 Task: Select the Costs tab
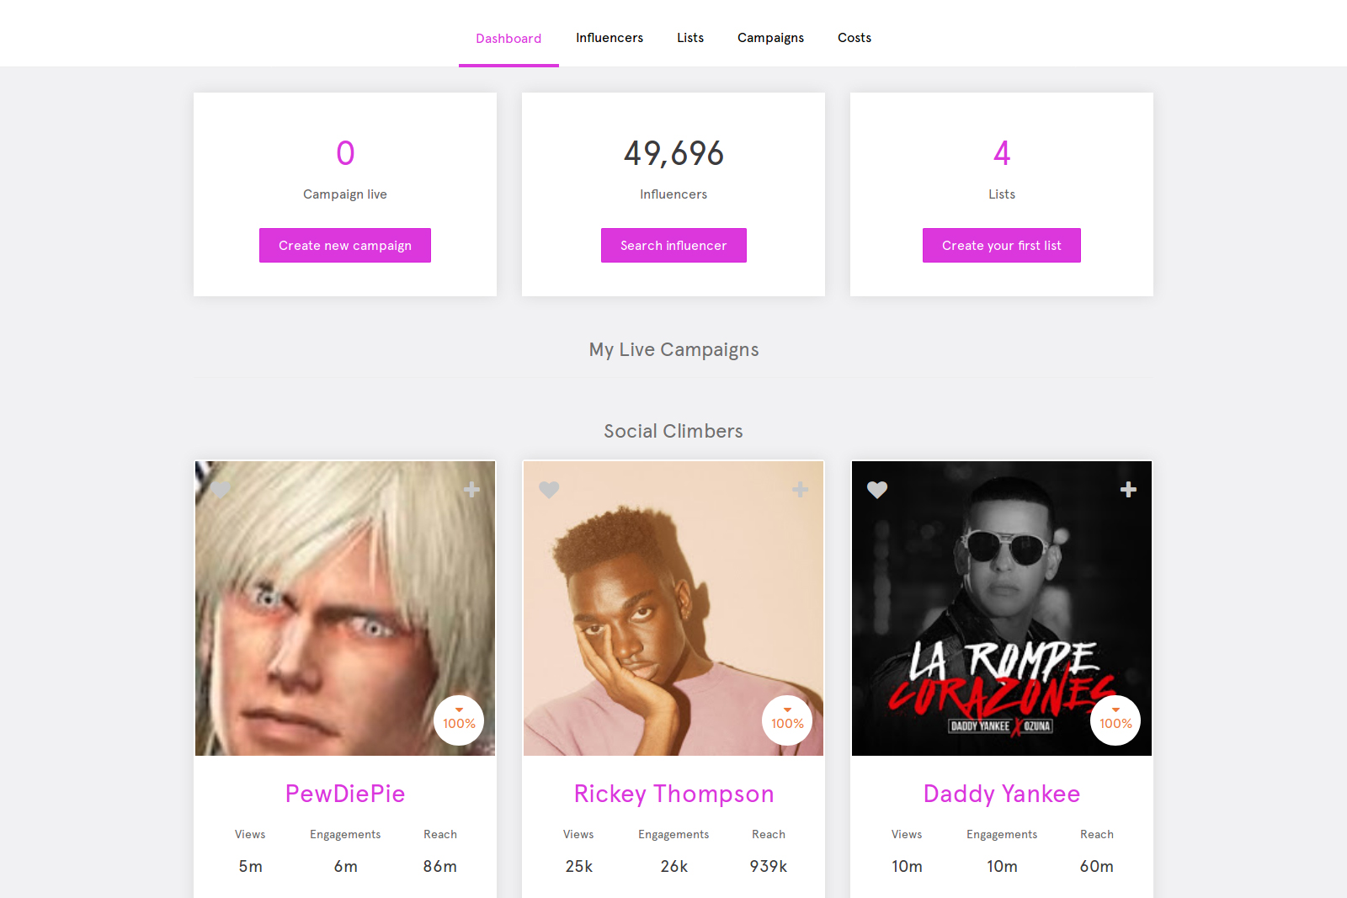click(x=855, y=38)
